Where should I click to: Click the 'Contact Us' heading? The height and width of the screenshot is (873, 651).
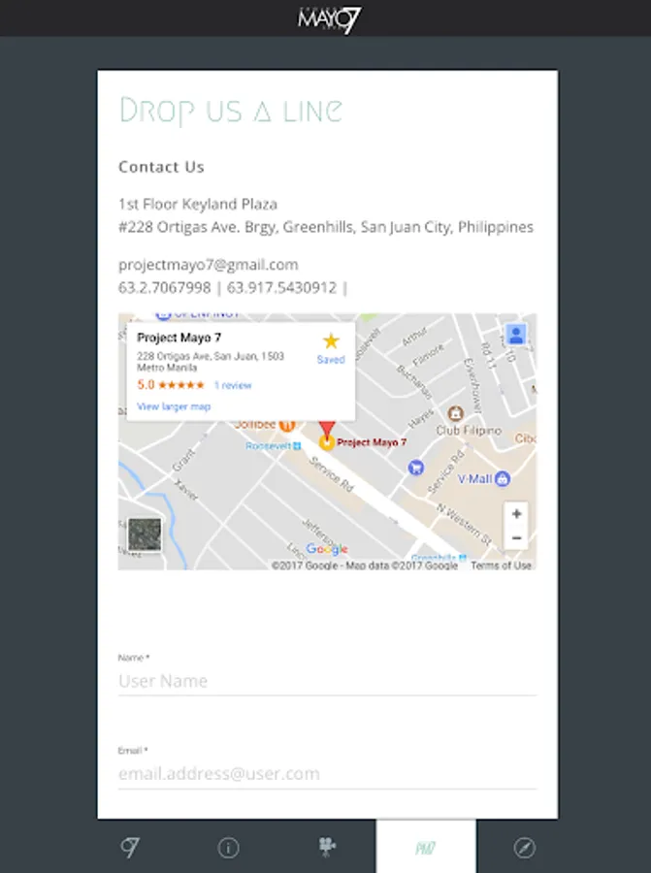pyautogui.click(x=161, y=167)
